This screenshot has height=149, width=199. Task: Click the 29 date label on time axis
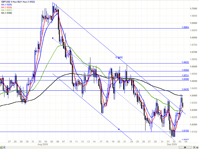21,141
